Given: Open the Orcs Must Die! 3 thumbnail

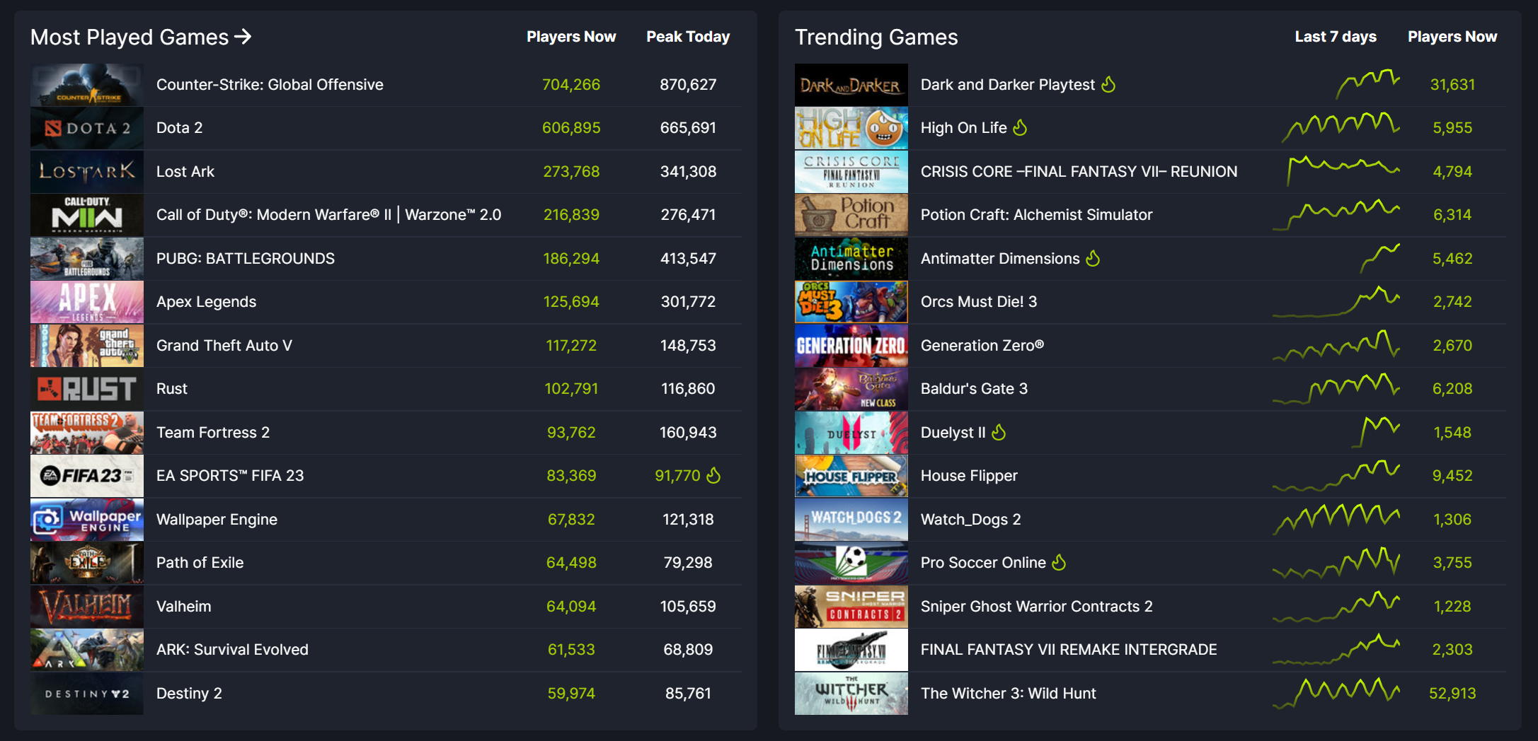Looking at the screenshot, I should [851, 302].
